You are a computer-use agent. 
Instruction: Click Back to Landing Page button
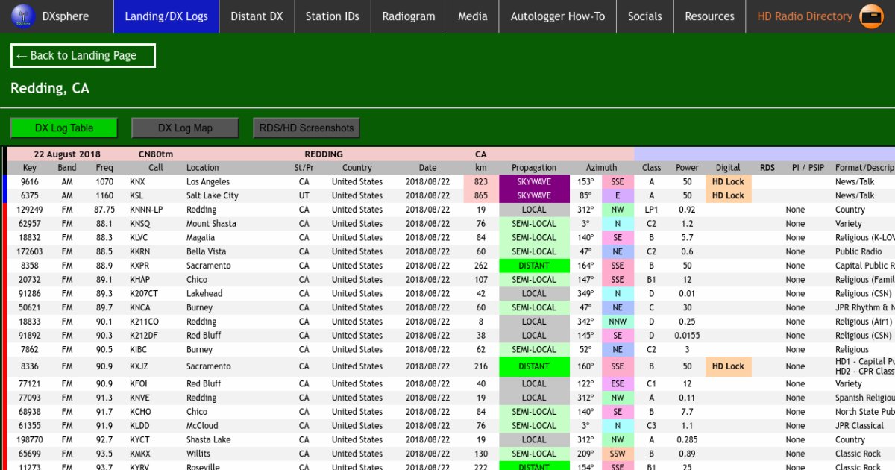coord(83,56)
